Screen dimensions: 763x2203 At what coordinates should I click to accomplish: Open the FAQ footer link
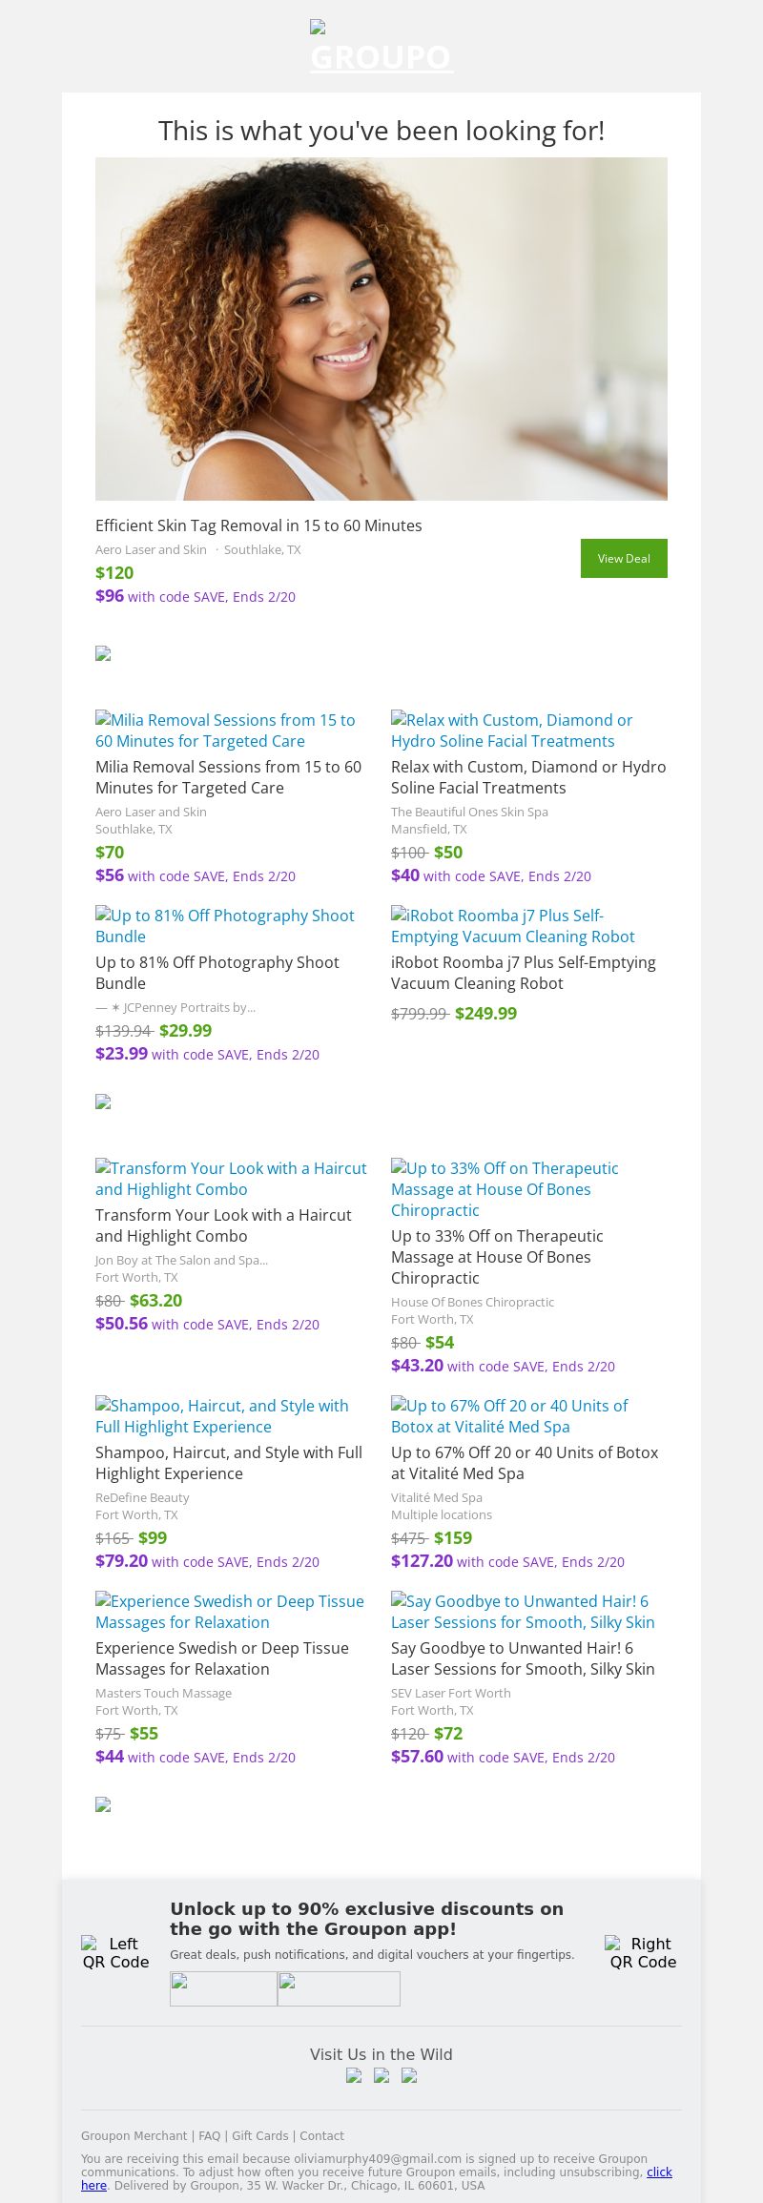tap(209, 2136)
